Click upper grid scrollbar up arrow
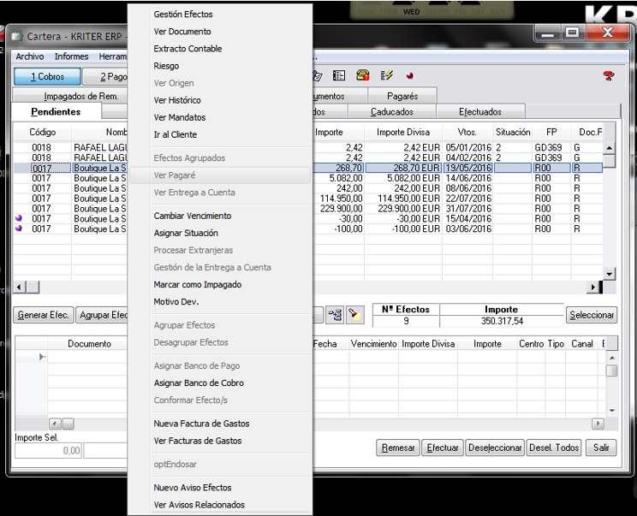637x516 pixels. click(609, 148)
